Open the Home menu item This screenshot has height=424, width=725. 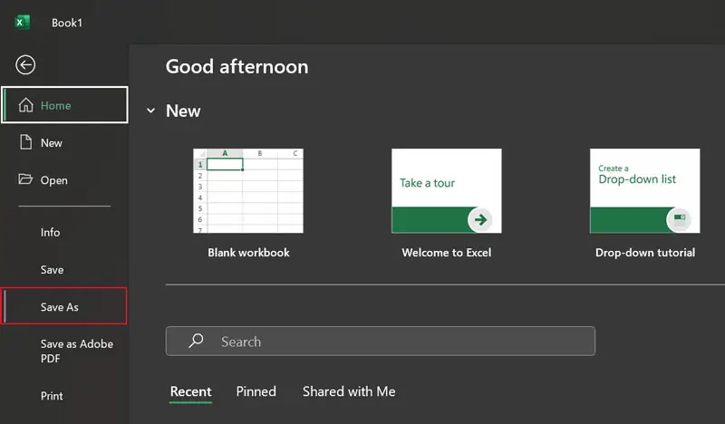64,105
